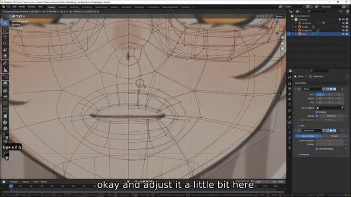This screenshot has height=197, width=351.
Task: Click viewport pan hand gizmo
Action: (282, 43)
